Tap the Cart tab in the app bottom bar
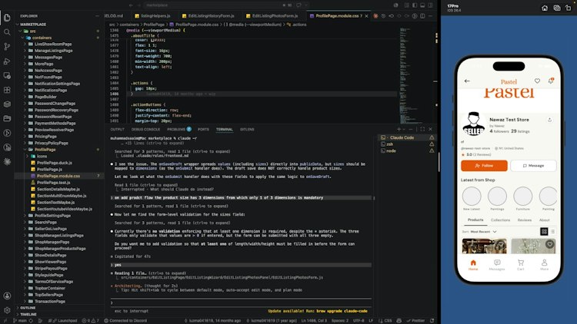The image size is (577, 324). click(x=520, y=265)
